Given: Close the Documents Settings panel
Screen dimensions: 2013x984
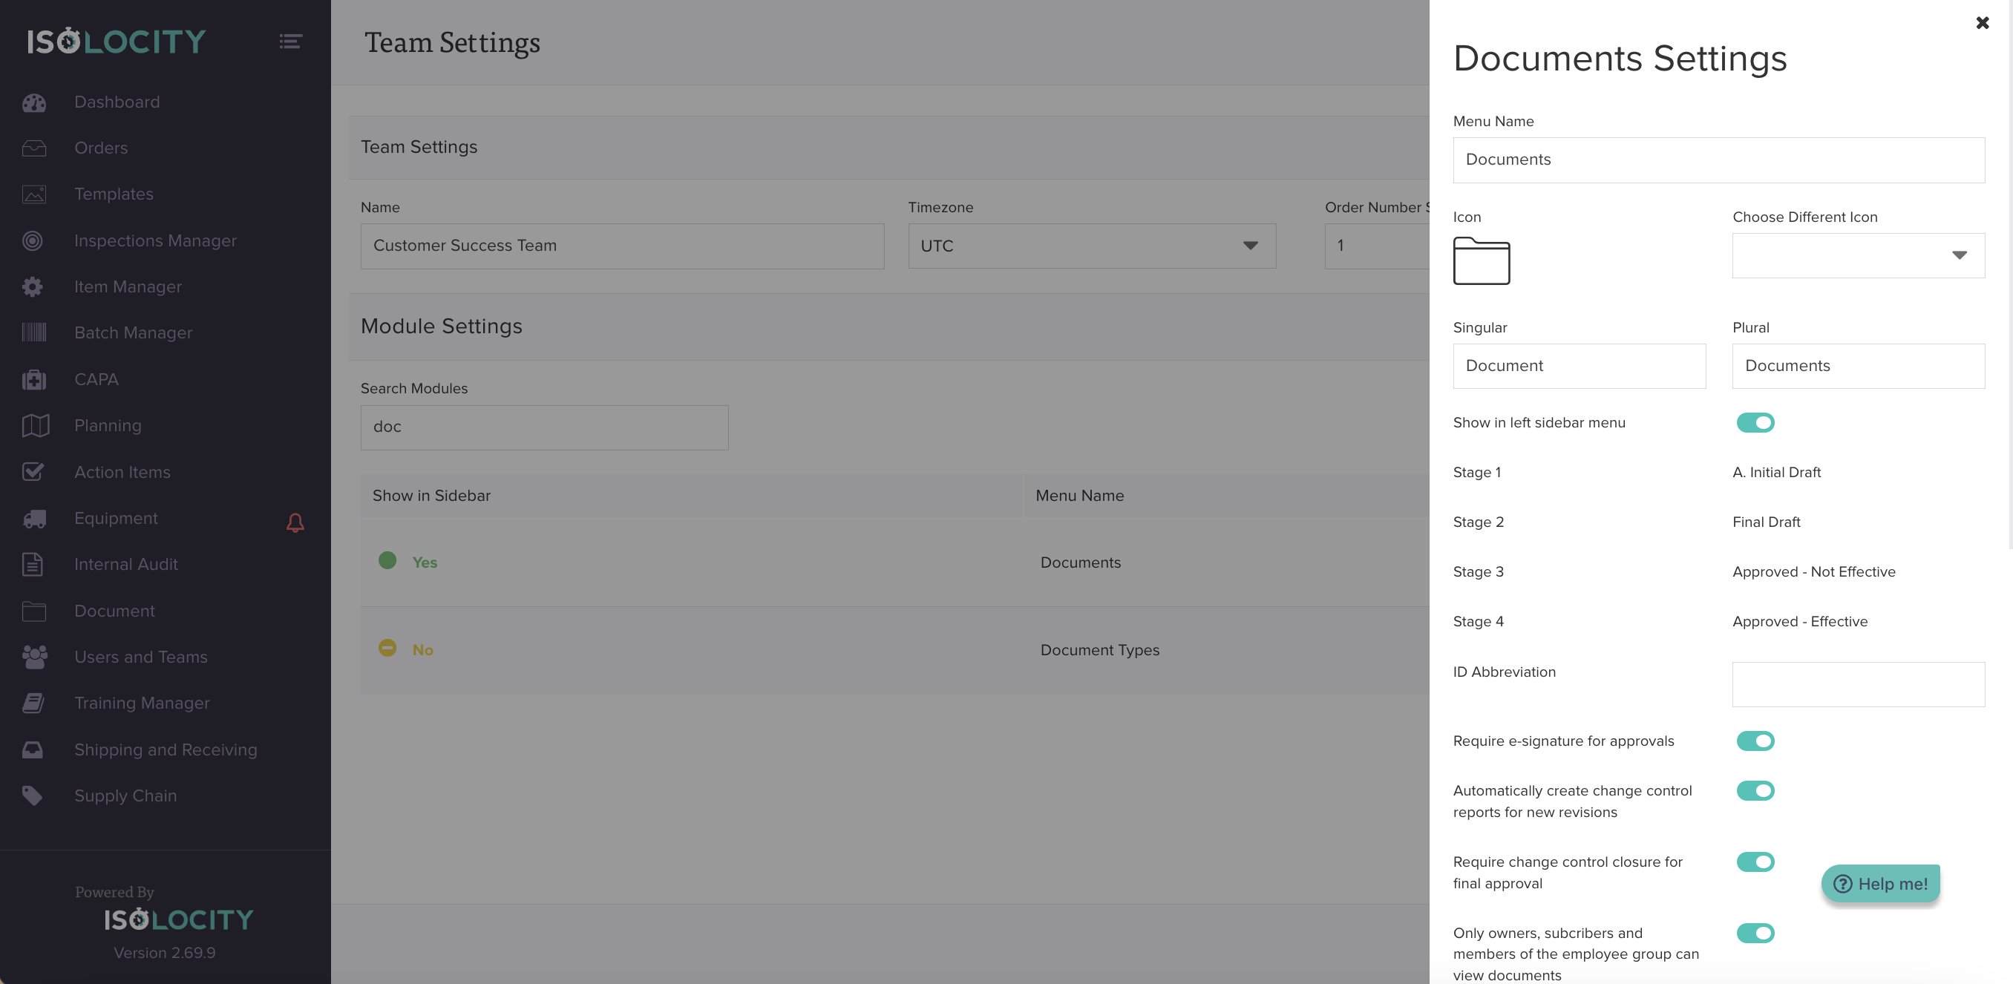Looking at the screenshot, I should click(x=1982, y=23).
